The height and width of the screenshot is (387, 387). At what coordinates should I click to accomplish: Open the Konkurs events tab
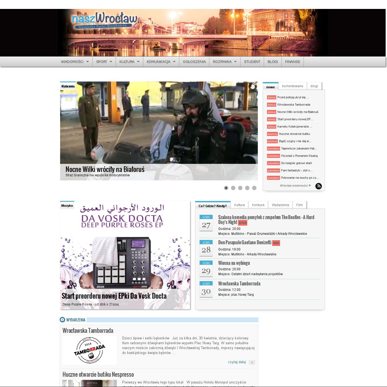click(258, 205)
